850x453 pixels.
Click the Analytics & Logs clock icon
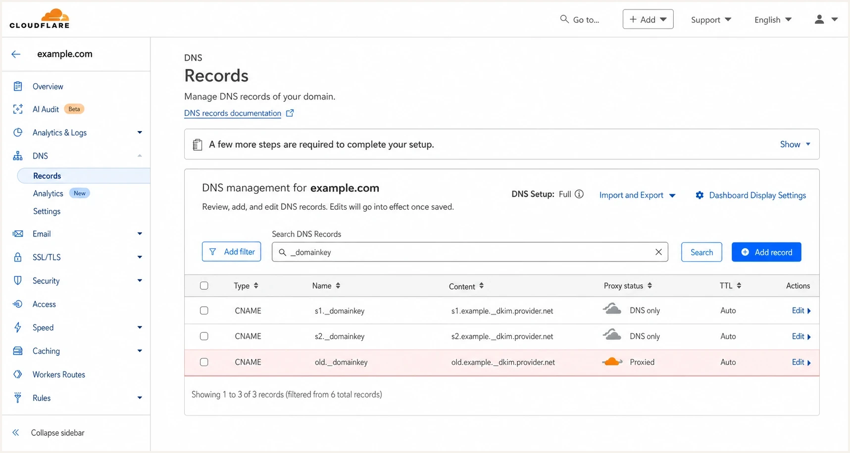(18, 133)
